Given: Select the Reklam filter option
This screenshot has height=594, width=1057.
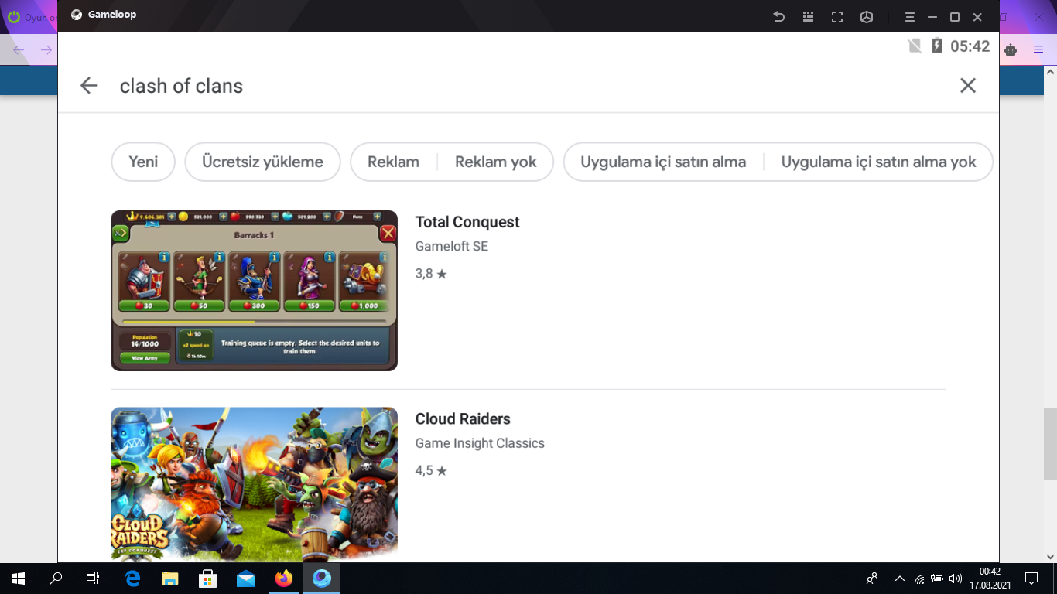Looking at the screenshot, I should pyautogui.click(x=393, y=162).
